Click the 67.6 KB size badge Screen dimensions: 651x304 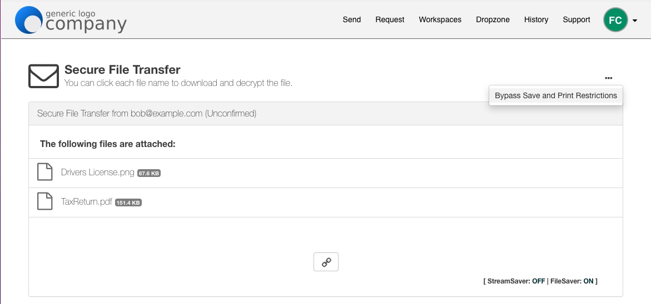[149, 174]
